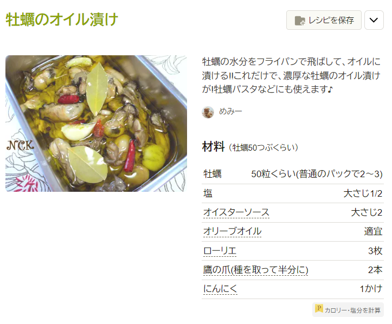Open the ローリエ ingredient link
Screen dimensions: 392x324
[x=220, y=250]
